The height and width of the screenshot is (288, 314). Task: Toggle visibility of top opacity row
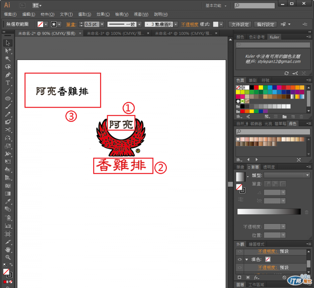[x=240, y=251]
